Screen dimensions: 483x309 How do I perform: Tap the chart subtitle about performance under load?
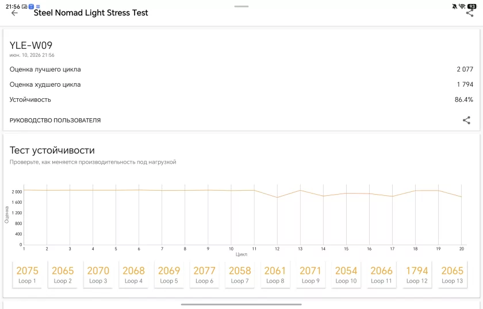[x=93, y=162]
